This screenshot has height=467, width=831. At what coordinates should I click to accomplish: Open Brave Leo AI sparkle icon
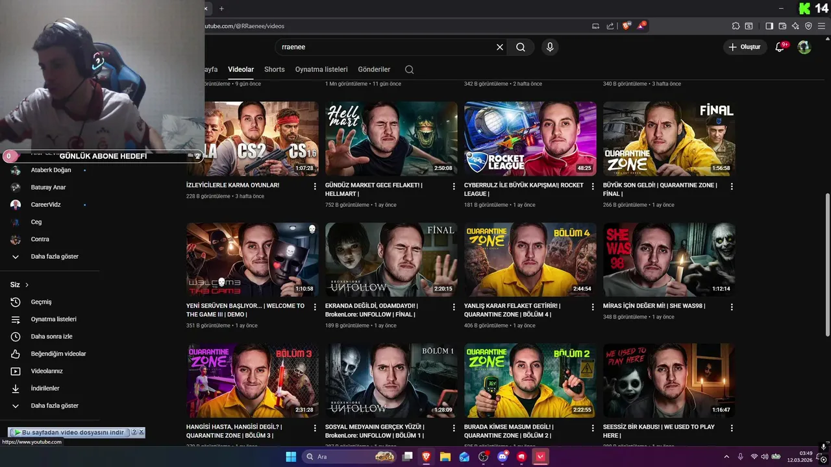pos(795,26)
